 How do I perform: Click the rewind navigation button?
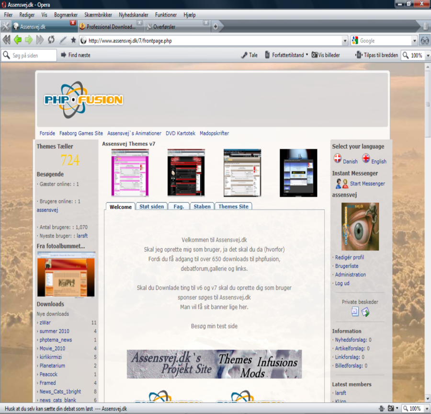7,40
